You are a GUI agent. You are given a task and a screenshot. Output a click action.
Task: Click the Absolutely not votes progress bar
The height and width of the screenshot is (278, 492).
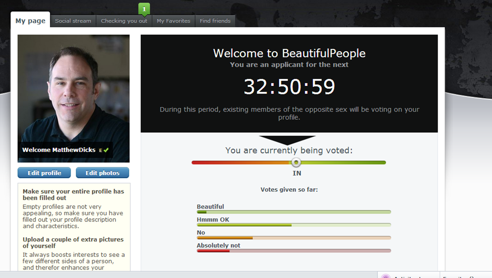[x=294, y=251]
